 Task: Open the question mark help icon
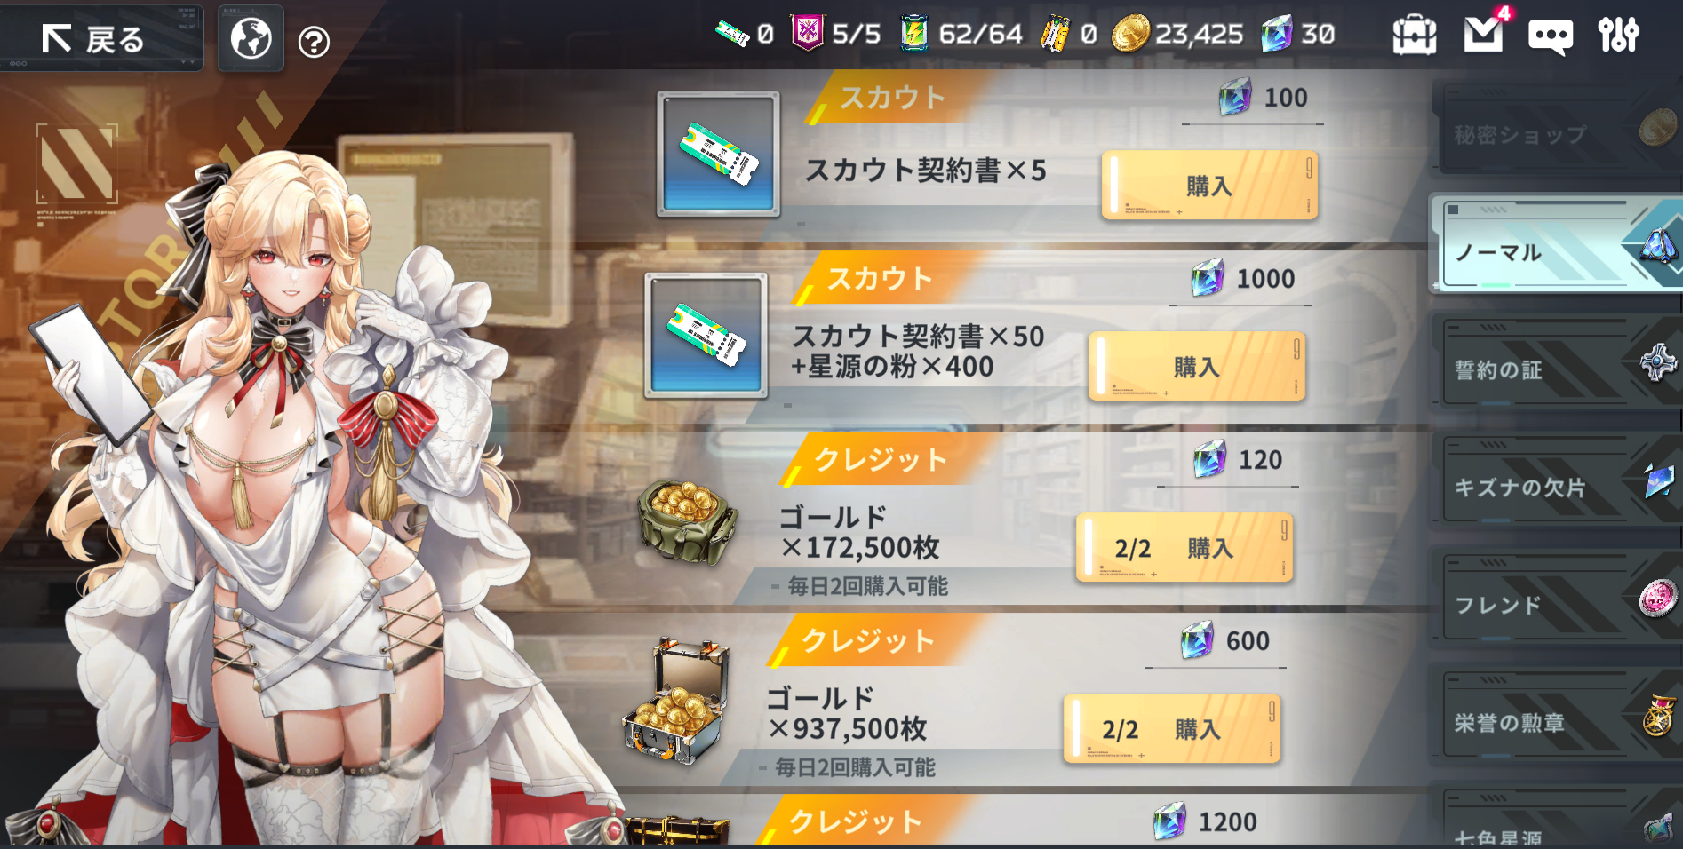coord(314,42)
